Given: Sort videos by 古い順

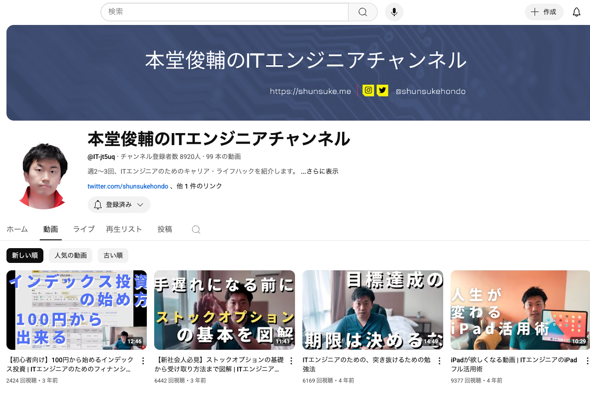Looking at the screenshot, I should 113,256.
